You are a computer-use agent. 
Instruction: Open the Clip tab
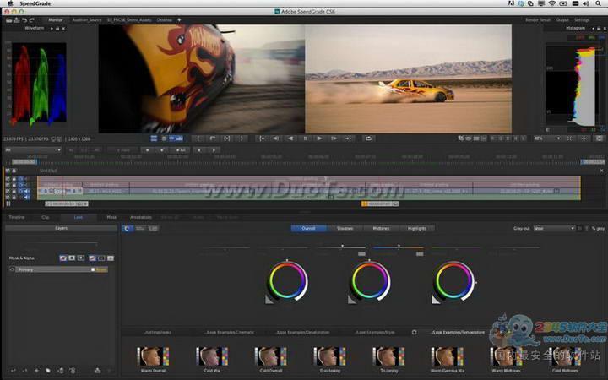click(x=46, y=217)
